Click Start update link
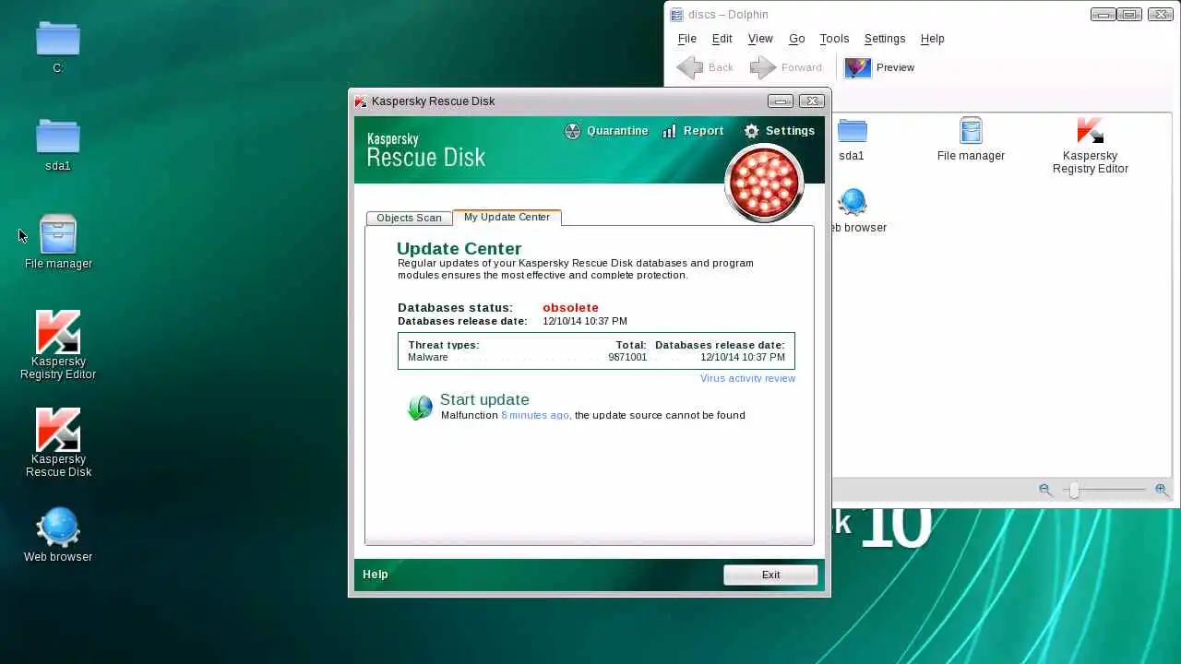 tap(484, 399)
